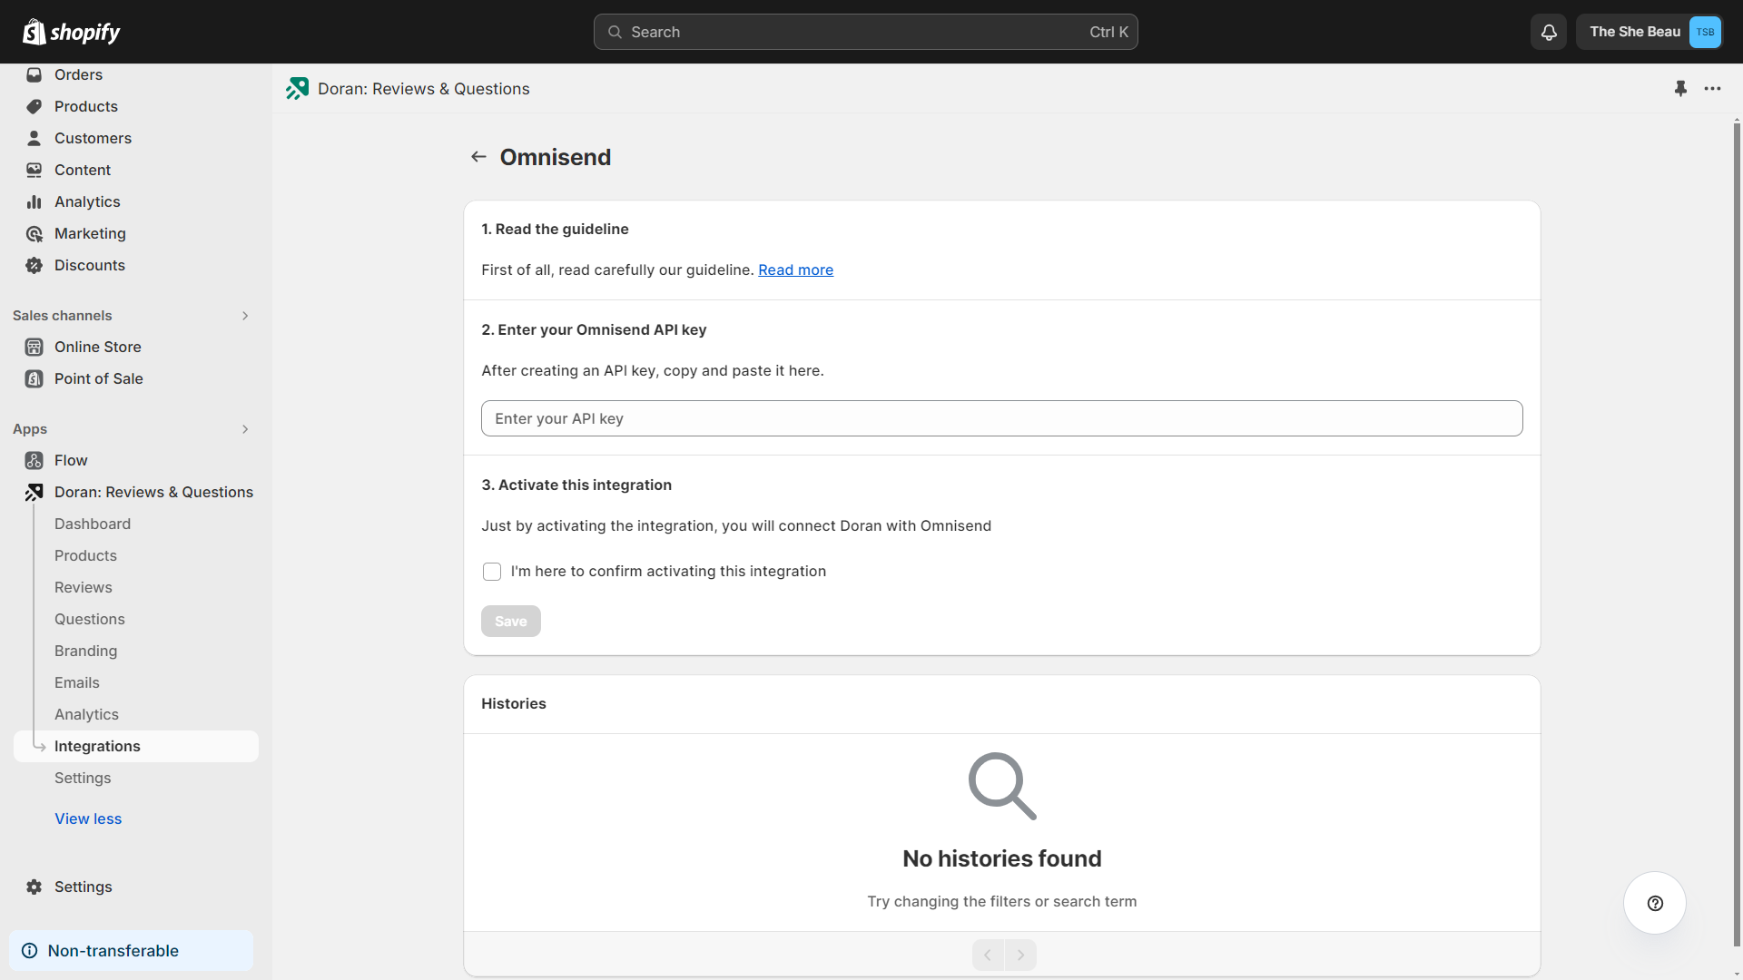This screenshot has height=980, width=1743.
Task: Click the Shopify logo
Action: point(72,32)
